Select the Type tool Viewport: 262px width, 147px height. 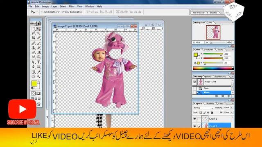[x=38, y=62]
